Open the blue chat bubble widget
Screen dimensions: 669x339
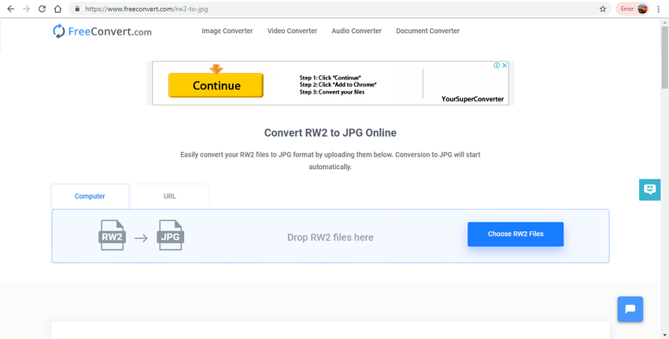click(x=630, y=309)
